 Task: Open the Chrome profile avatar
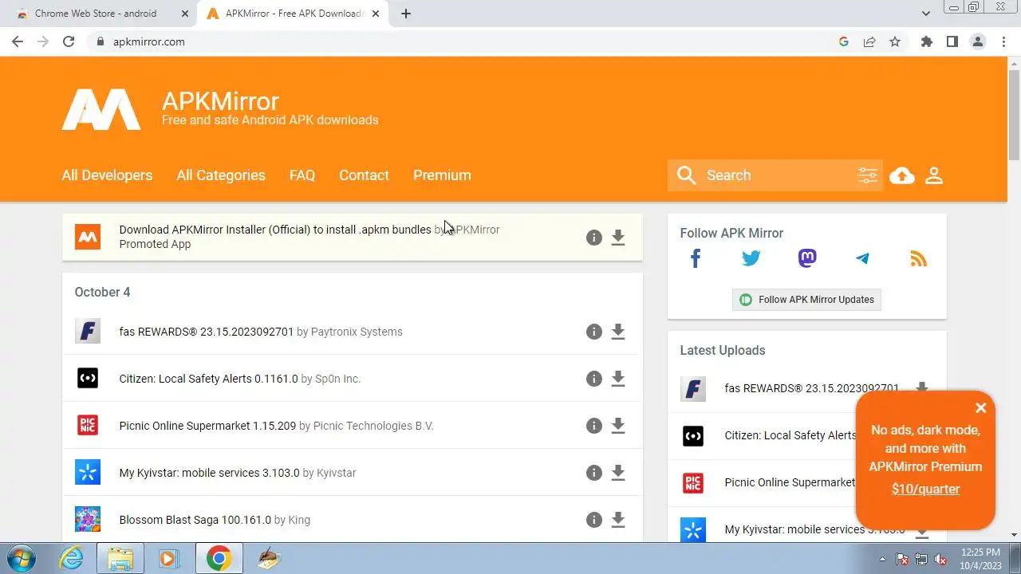point(978,41)
